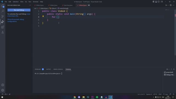The width and height of the screenshot is (176, 99).
Task: Open notifications bell in status bar
Action: coord(174,94)
